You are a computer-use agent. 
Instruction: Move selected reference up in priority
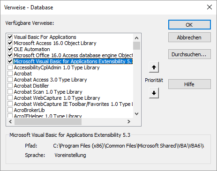(x=154, y=67)
